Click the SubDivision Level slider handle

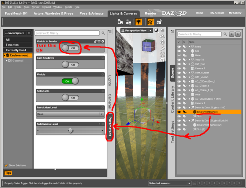(x=71, y=131)
